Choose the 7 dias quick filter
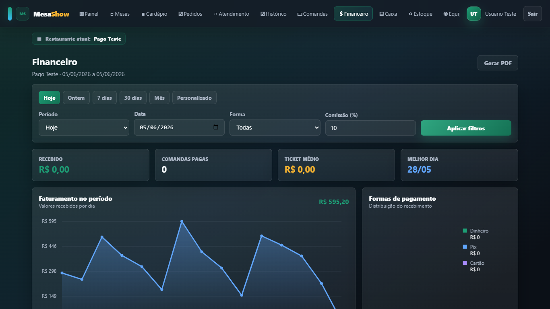550x309 pixels. [x=105, y=98]
